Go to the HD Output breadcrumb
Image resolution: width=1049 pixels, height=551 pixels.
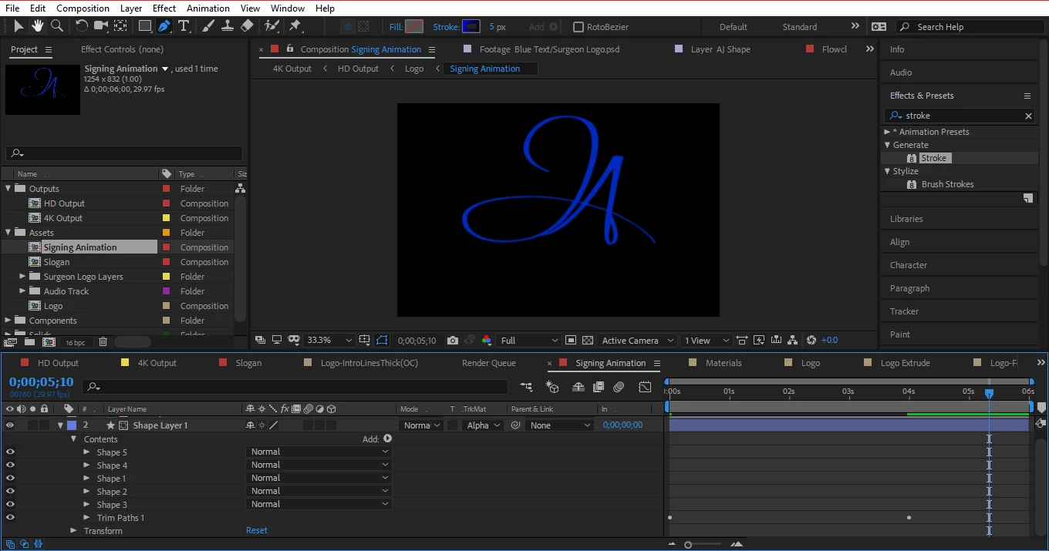click(358, 69)
